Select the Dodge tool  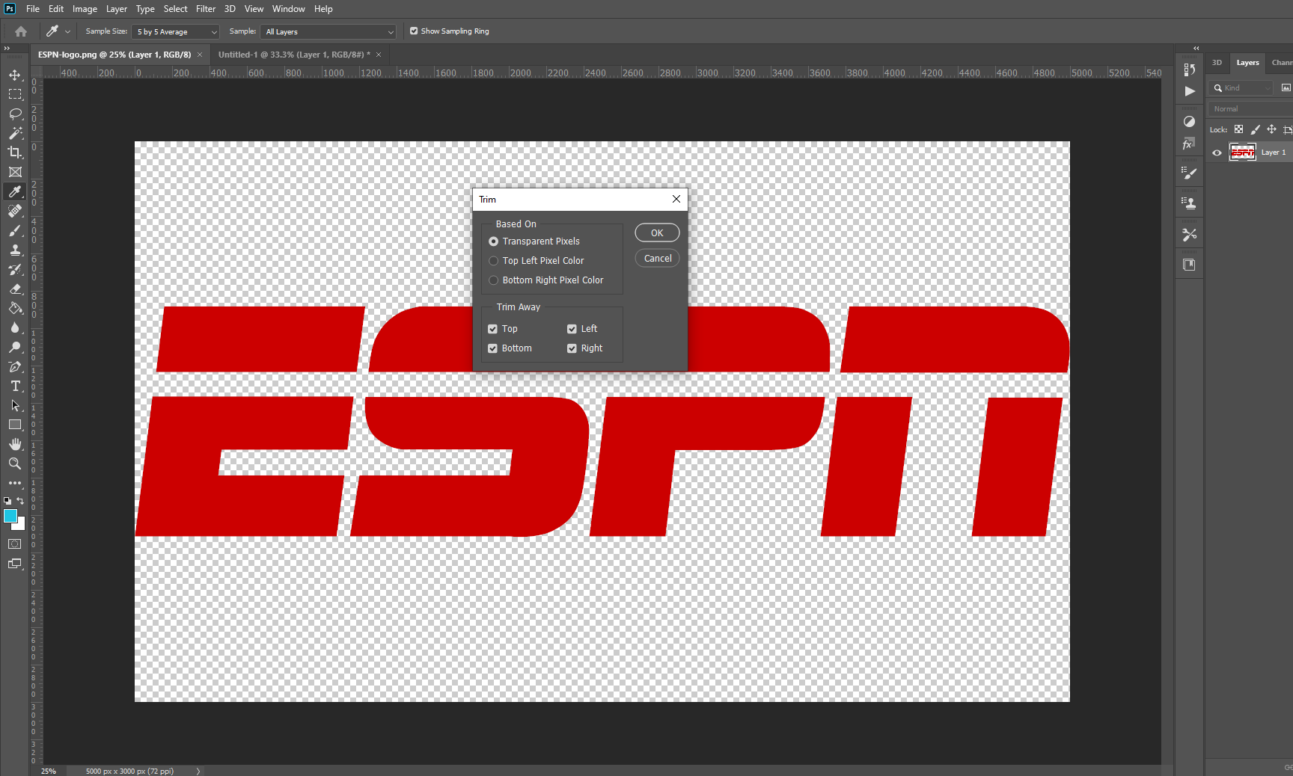click(x=15, y=347)
